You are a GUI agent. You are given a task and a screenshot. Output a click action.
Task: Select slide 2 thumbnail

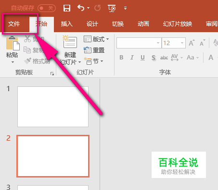(53, 156)
